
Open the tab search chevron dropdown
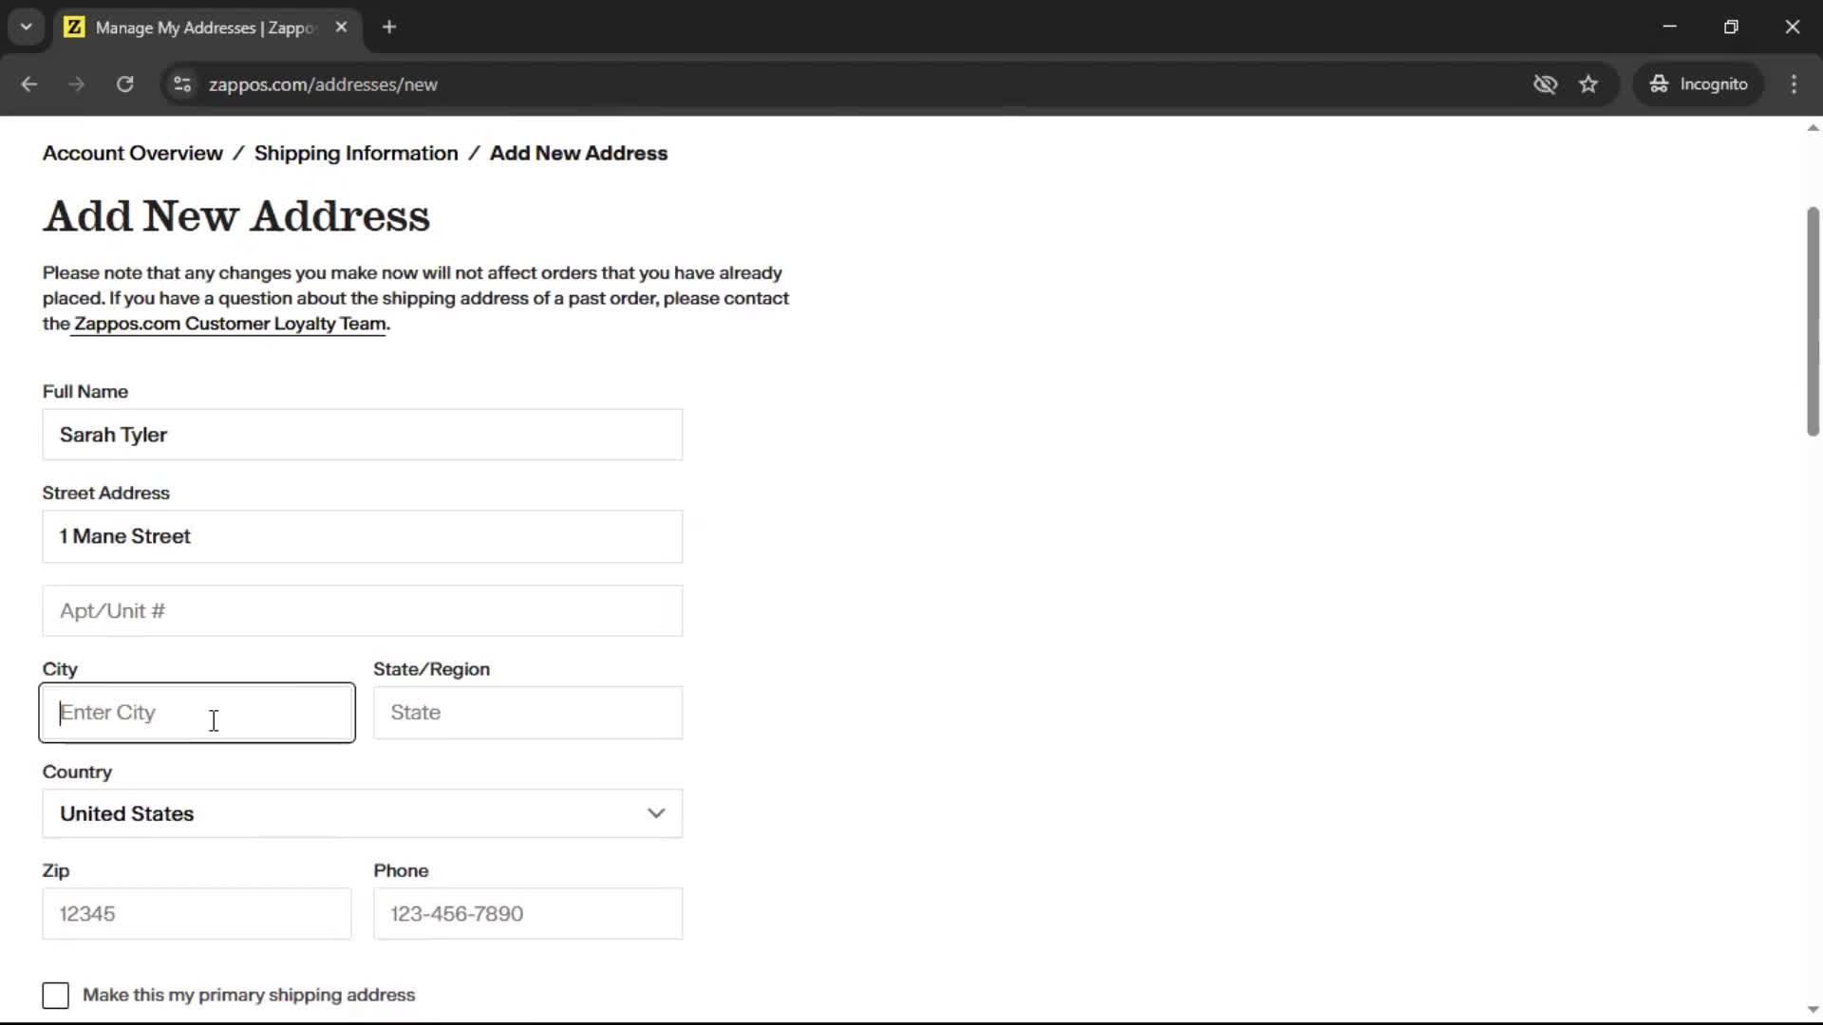pyautogui.click(x=27, y=28)
